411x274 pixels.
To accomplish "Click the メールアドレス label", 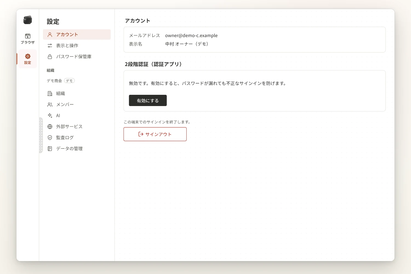I will [x=144, y=35].
